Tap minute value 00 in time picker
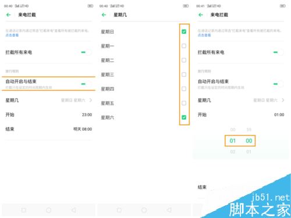 point(249,141)
